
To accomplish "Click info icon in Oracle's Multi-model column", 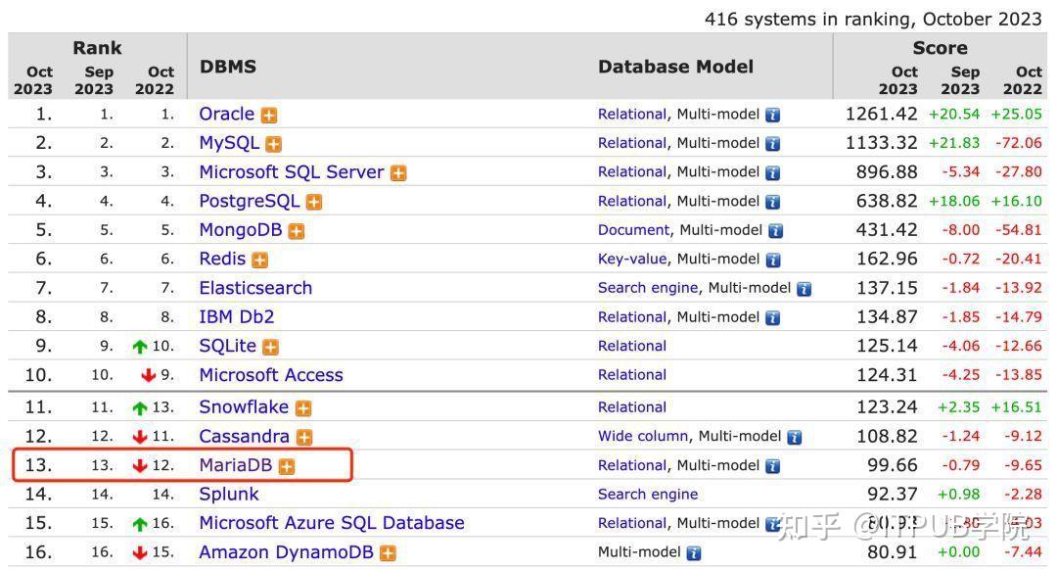I will coord(773,115).
